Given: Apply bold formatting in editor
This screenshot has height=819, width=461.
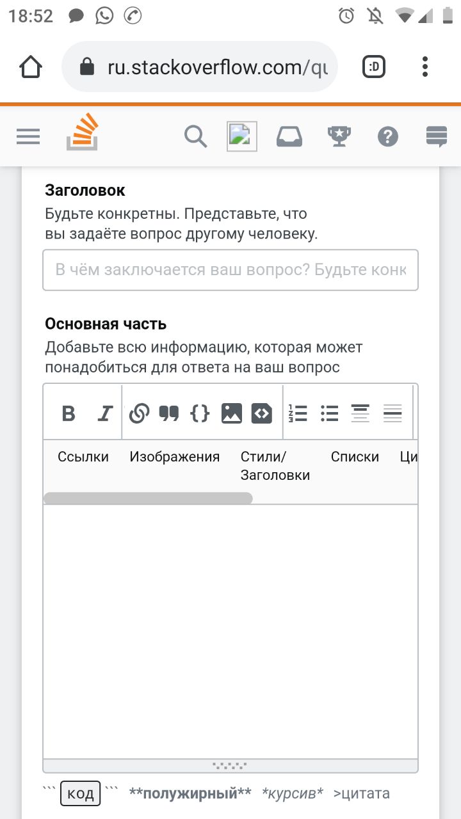Looking at the screenshot, I should point(69,413).
